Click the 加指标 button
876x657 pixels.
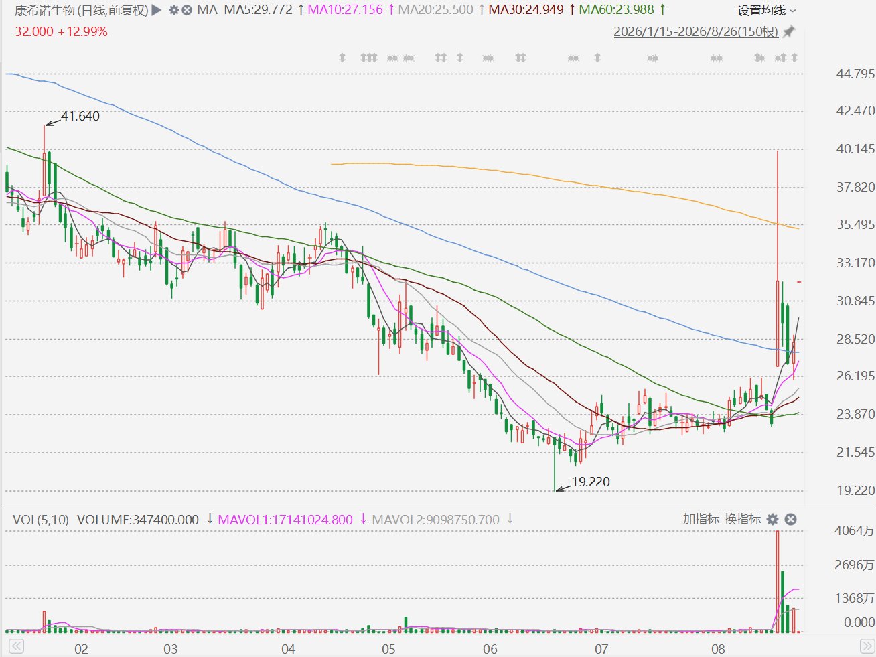click(701, 519)
